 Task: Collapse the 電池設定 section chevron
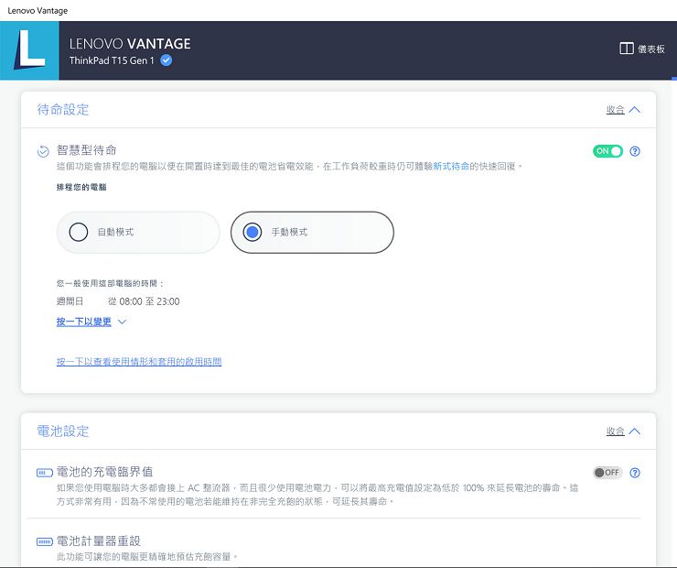634,431
